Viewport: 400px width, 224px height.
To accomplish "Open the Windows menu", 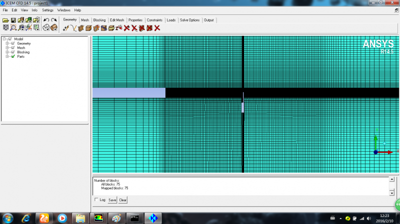I will coord(64,10).
